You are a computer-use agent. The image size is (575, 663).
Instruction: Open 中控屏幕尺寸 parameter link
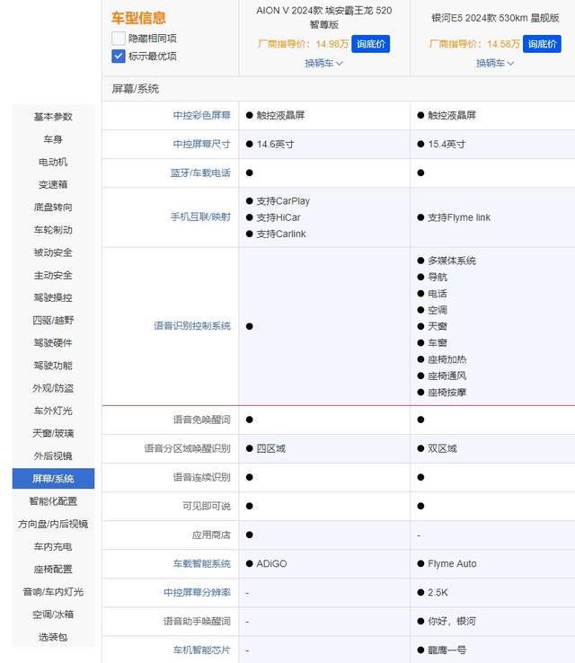201,144
